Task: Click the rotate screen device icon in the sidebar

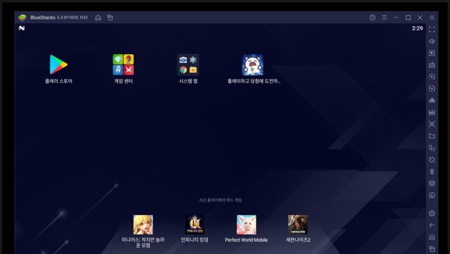Action: [432, 148]
